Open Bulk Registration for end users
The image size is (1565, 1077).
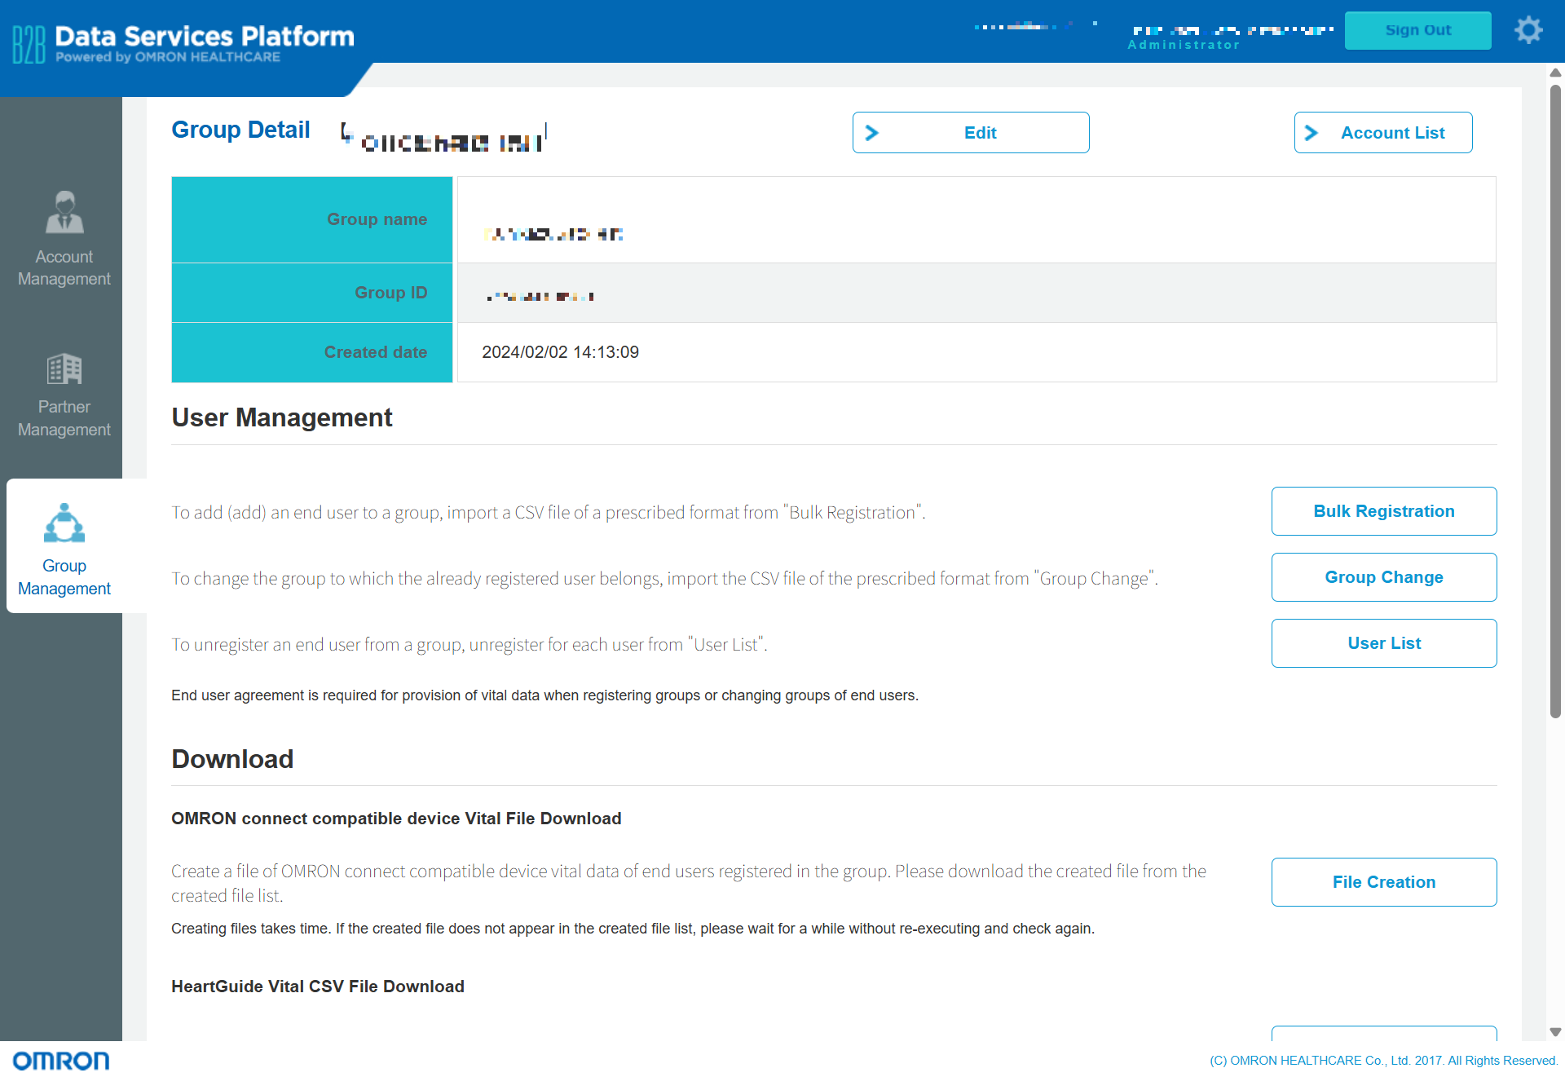point(1383,511)
